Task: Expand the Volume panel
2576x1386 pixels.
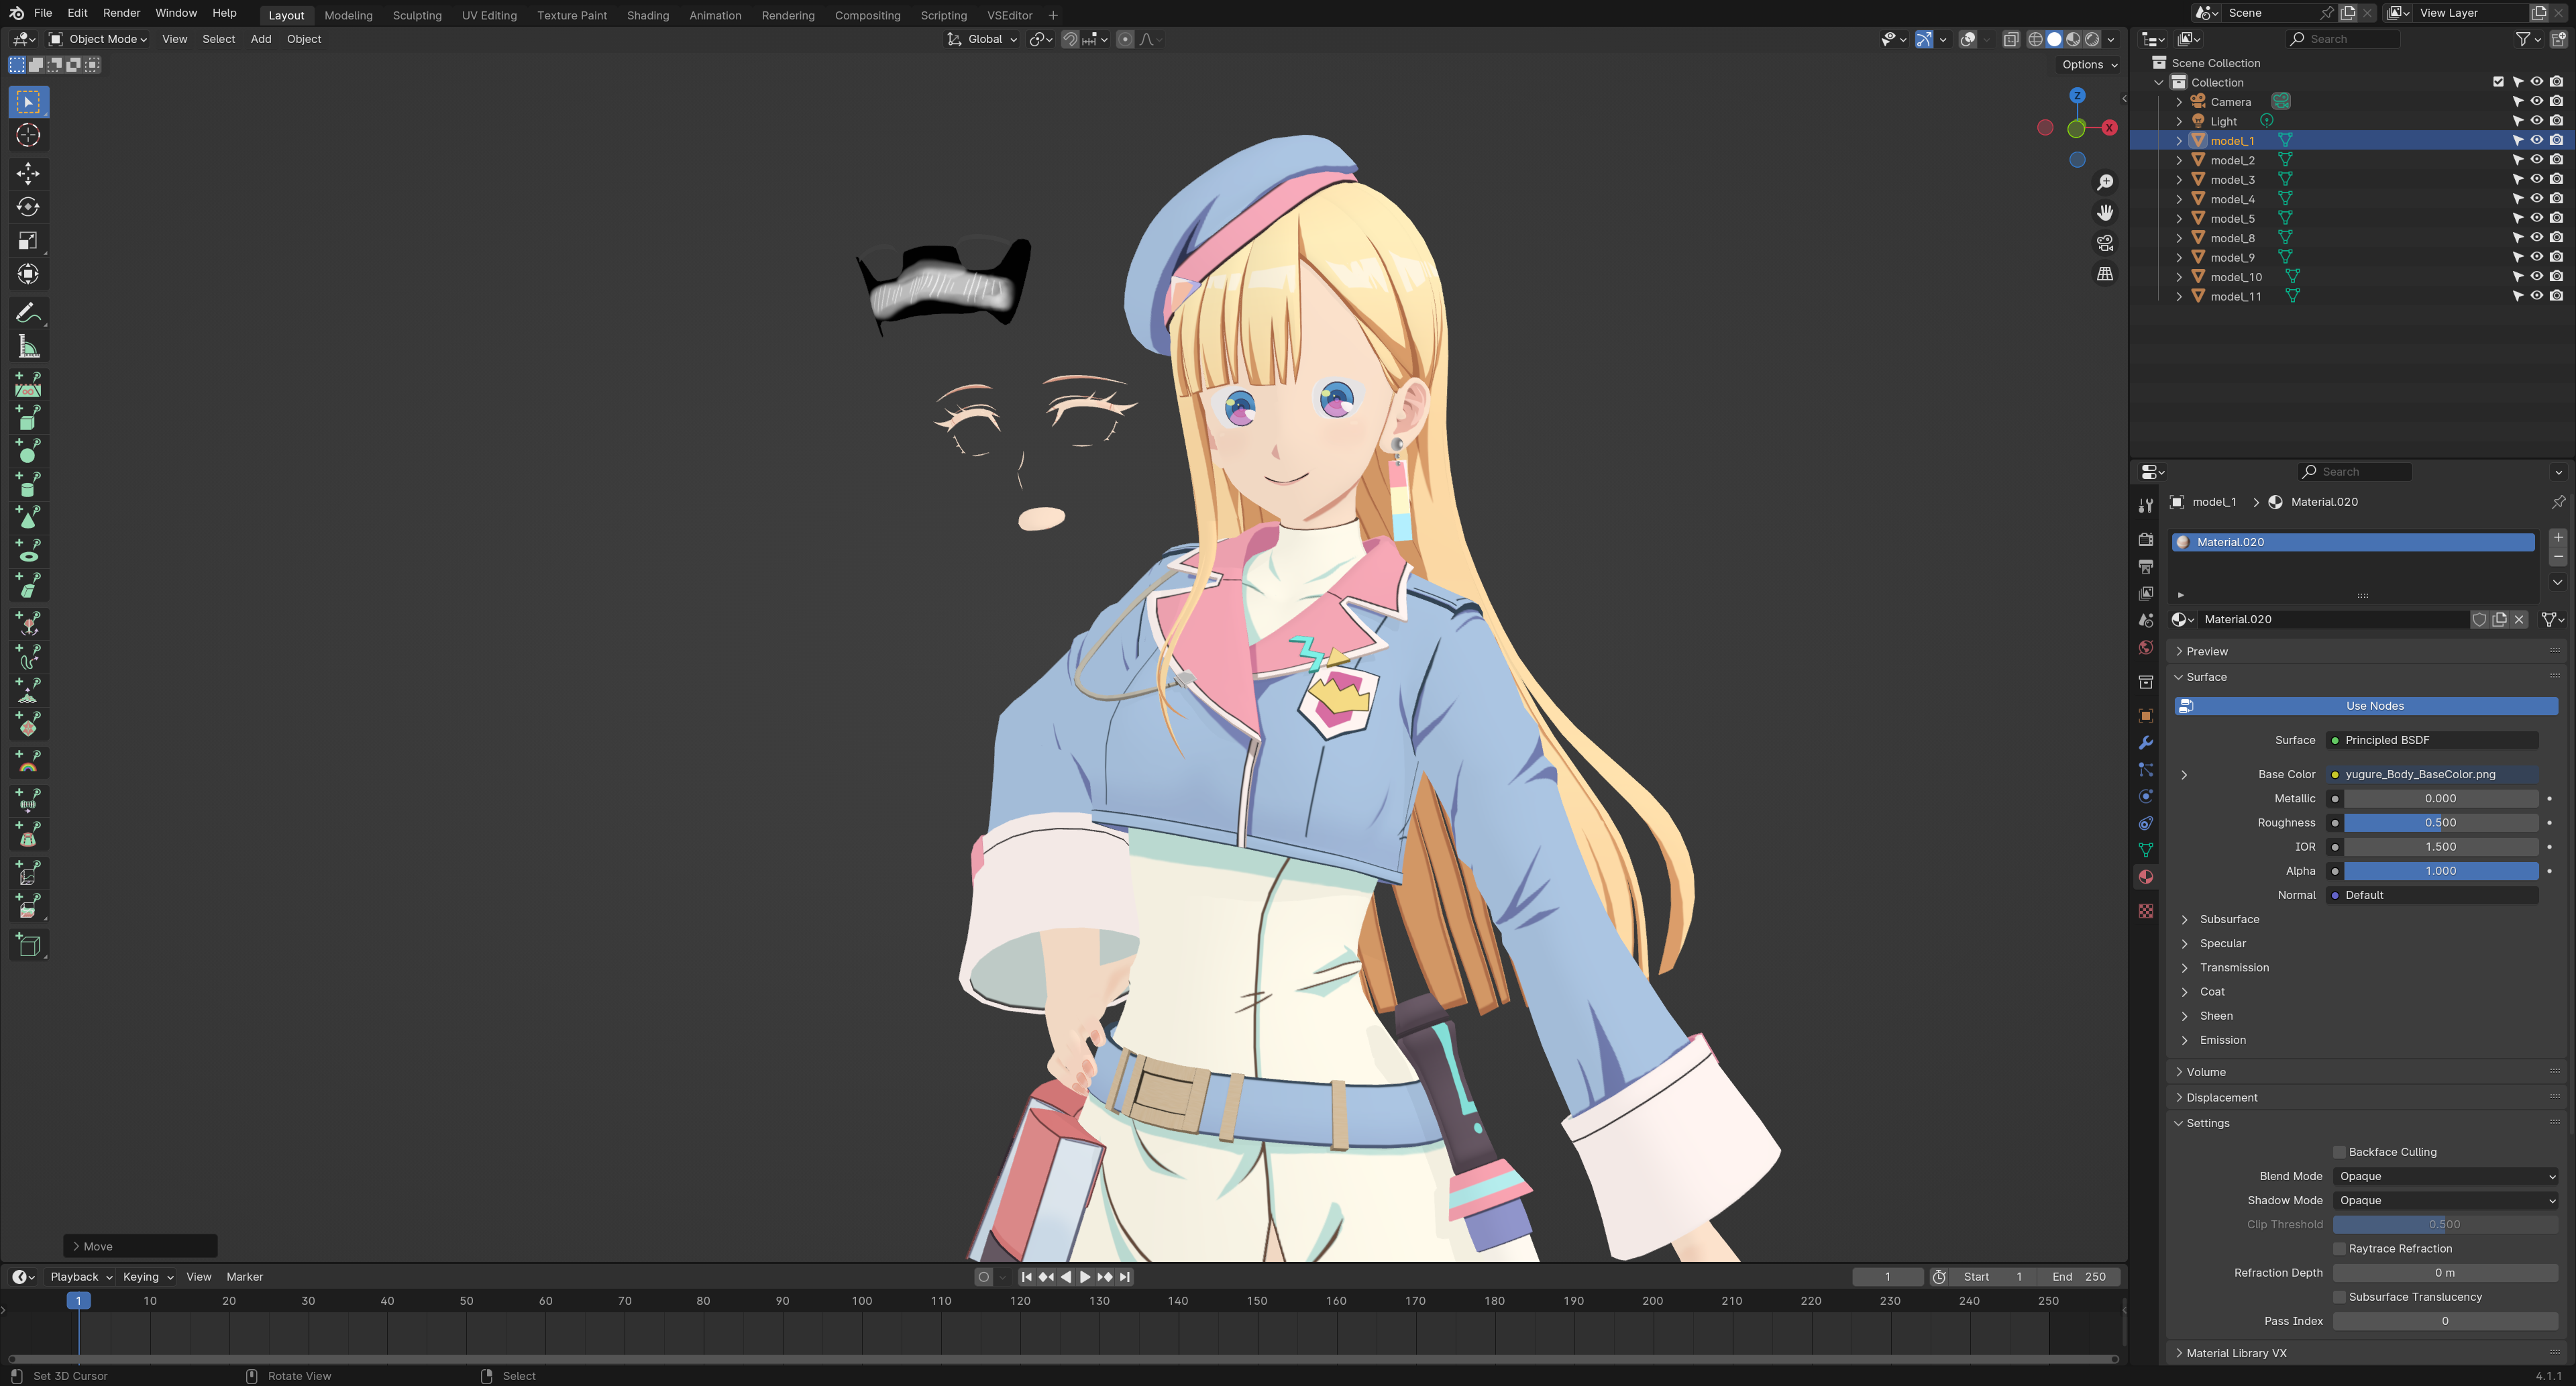Action: [2205, 1072]
